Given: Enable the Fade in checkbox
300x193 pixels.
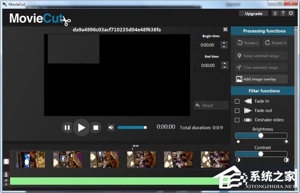Looking at the screenshot, I should pyautogui.click(x=237, y=101).
